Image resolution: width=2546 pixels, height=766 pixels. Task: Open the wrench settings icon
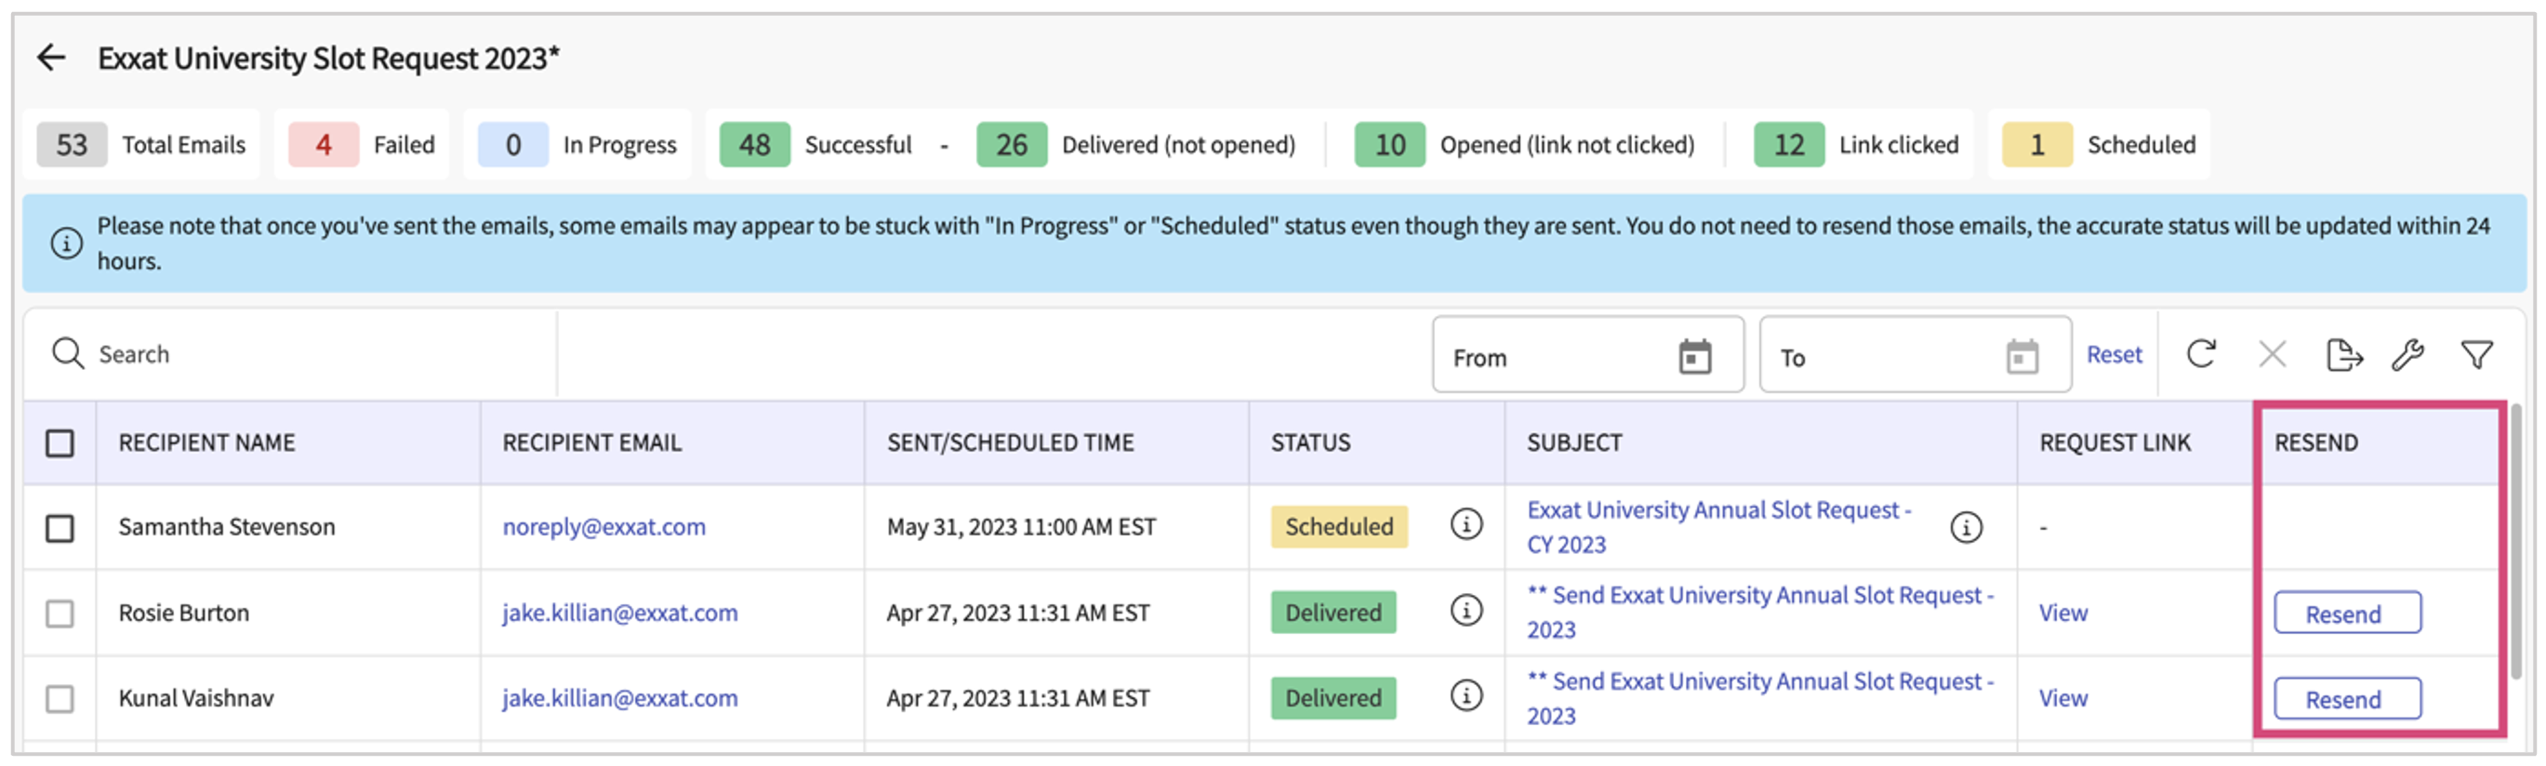[2407, 354]
